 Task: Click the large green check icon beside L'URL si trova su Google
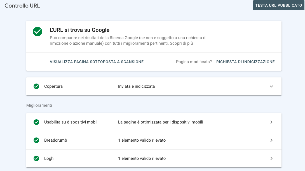pyautogui.click(x=37, y=32)
